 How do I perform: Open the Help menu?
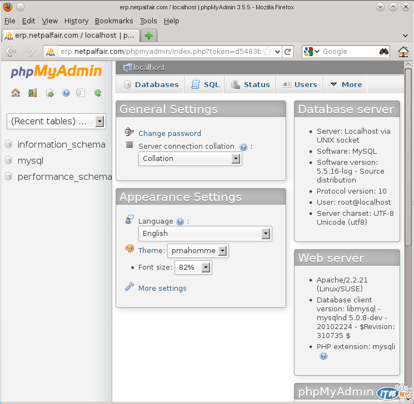tap(171, 21)
